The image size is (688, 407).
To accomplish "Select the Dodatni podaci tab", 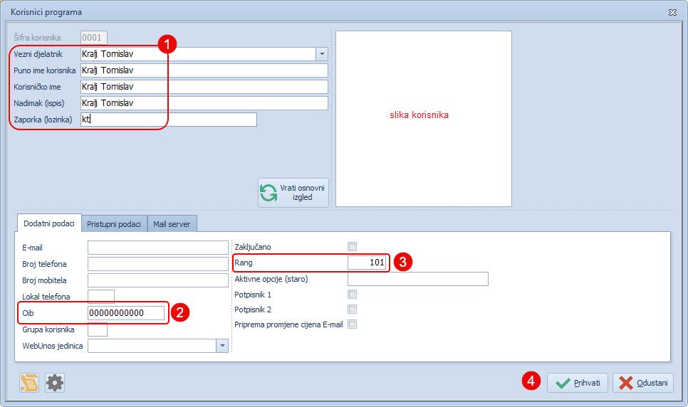I will pos(49,223).
